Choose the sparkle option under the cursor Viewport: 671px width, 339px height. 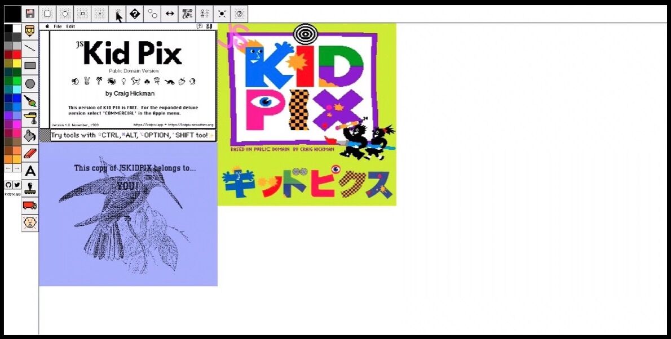[117, 14]
